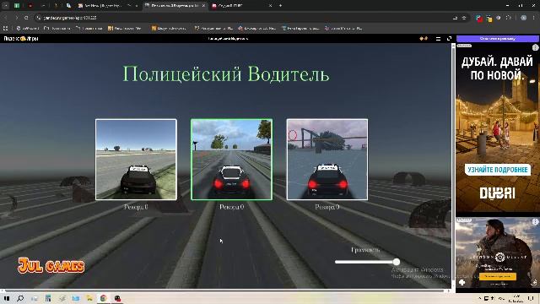This screenshot has width=540, height=304.
Task: Open the game hamburger menu icon
Action: coord(438,39)
